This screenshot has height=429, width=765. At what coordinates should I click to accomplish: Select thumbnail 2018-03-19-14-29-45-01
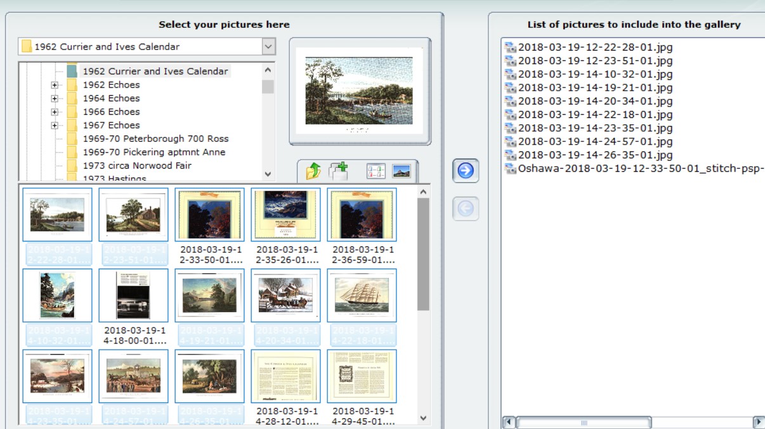(x=362, y=376)
